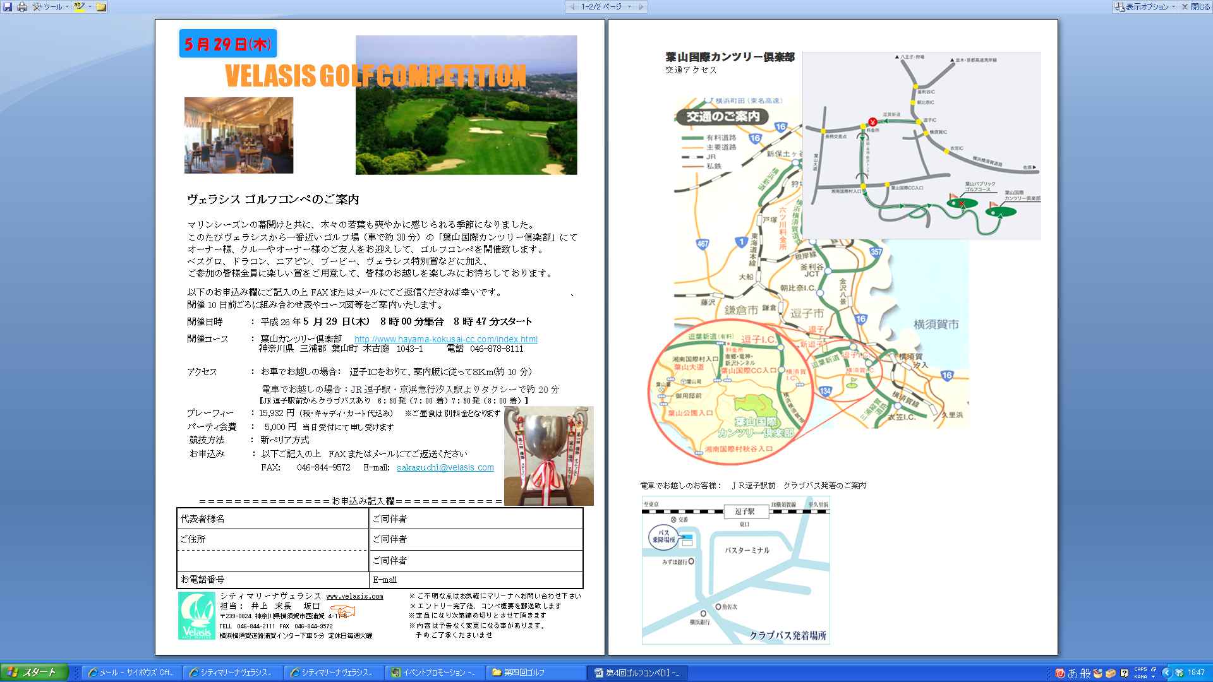Select the JR Zushi station bus map

[735, 570]
